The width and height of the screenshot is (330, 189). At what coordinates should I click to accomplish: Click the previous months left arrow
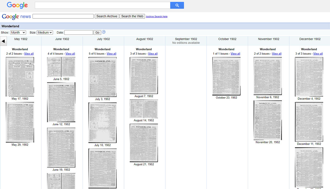pos(3,41)
